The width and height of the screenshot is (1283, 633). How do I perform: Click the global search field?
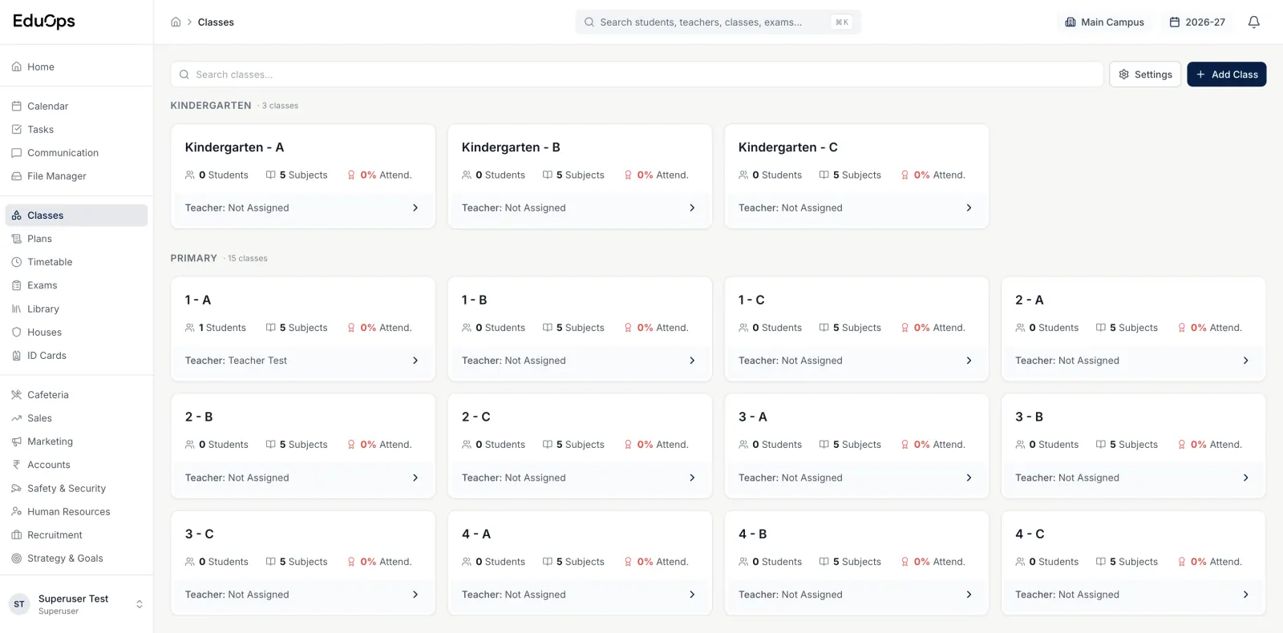[718, 22]
